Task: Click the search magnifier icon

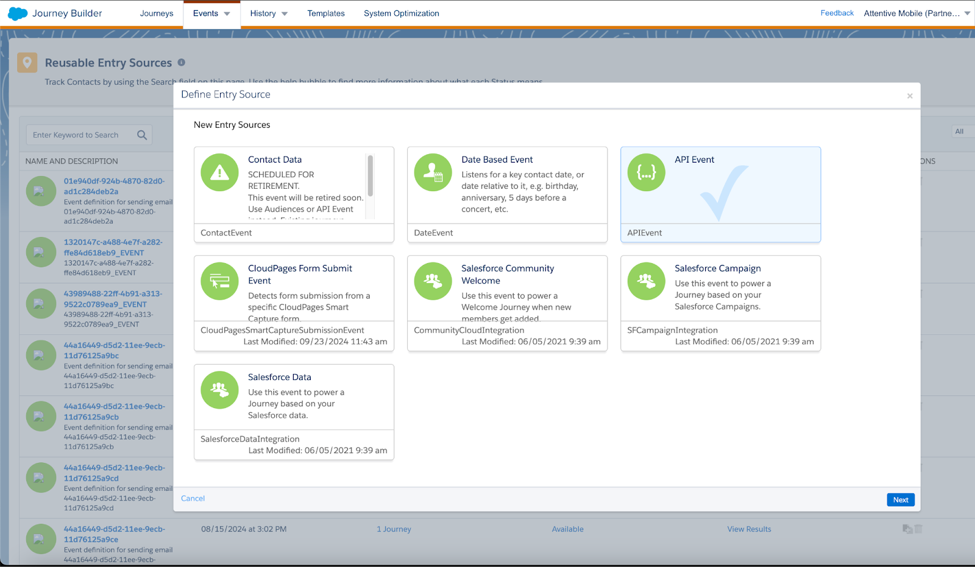Action: click(142, 135)
